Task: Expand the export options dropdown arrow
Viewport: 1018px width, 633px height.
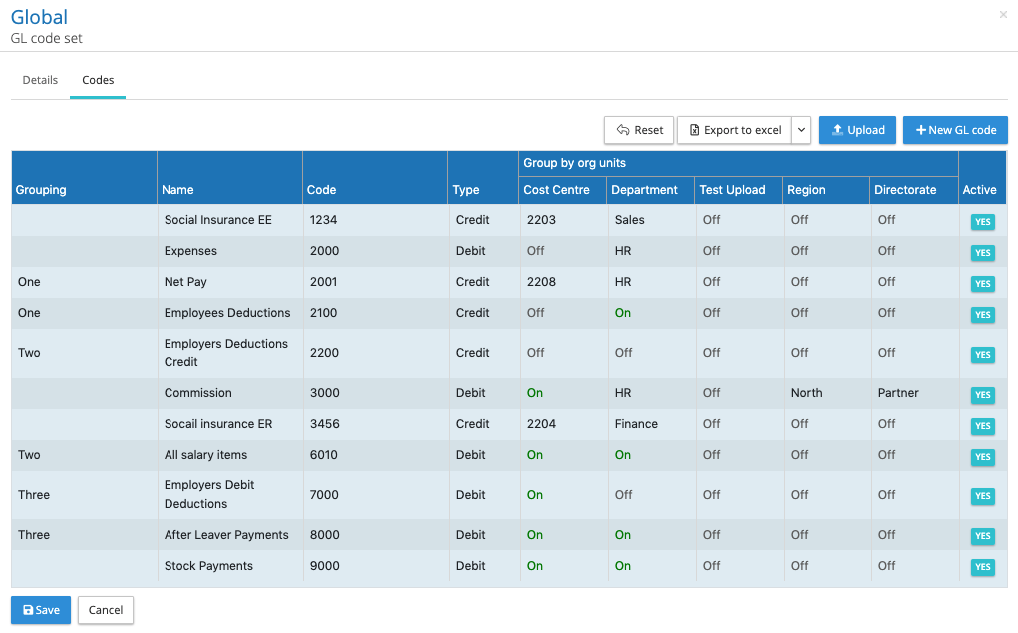Action: point(801,130)
